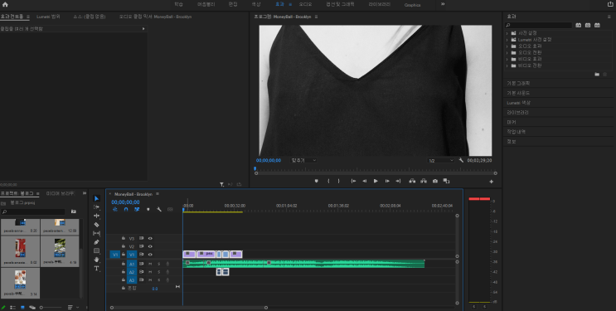Open the share export icon at top right
This screenshot has width=616, height=311.
[610, 4]
